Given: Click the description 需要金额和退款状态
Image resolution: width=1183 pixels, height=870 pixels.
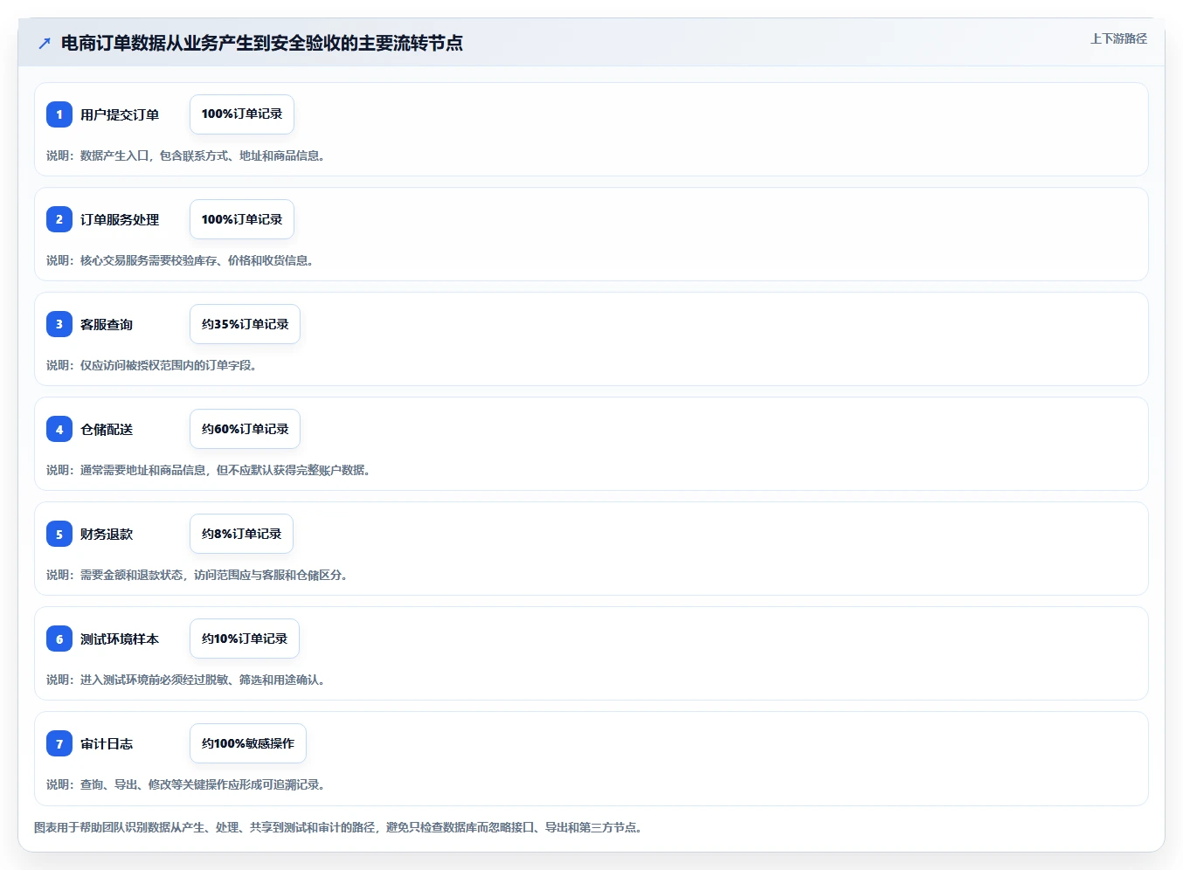Looking at the screenshot, I should click(199, 575).
